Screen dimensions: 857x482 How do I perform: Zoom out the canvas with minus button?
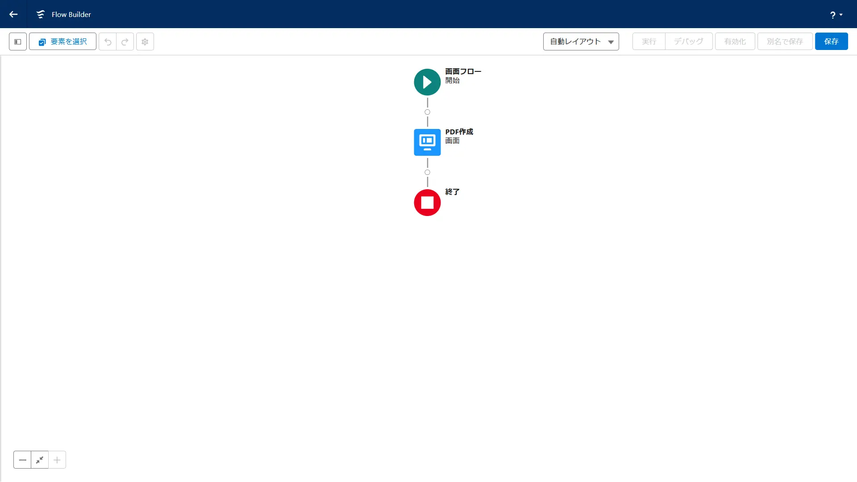point(22,460)
